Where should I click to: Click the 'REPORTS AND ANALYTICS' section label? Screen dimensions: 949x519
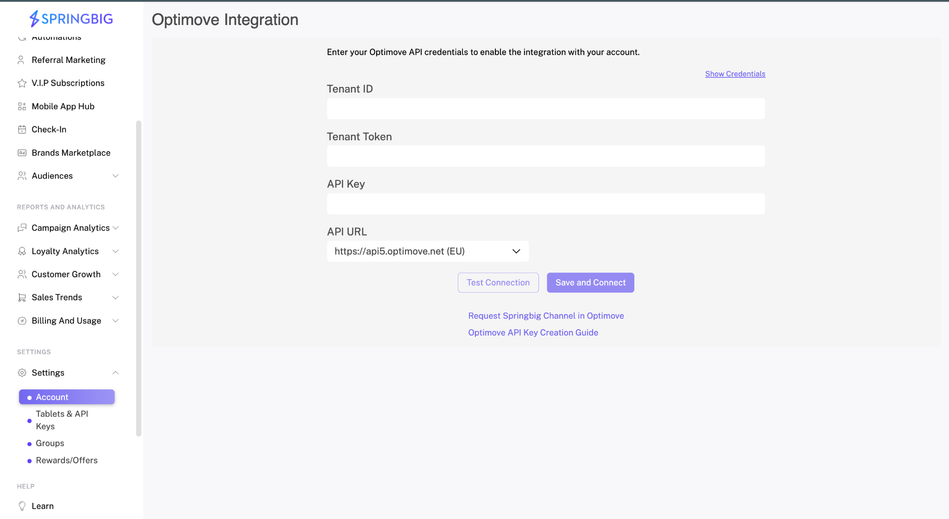[61, 207]
